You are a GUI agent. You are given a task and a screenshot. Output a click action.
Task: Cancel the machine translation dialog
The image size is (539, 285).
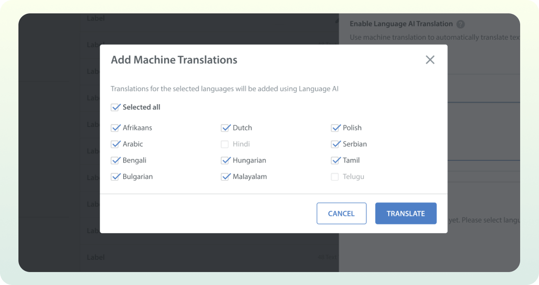[x=341, y=213]
